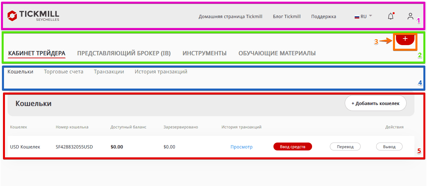This screenshot has width=427, height=186.
Task: Click the Перевод button
Action: [x=345, y=147]
